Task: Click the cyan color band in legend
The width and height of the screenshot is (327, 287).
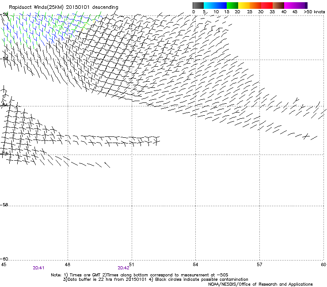Action: 209,5
